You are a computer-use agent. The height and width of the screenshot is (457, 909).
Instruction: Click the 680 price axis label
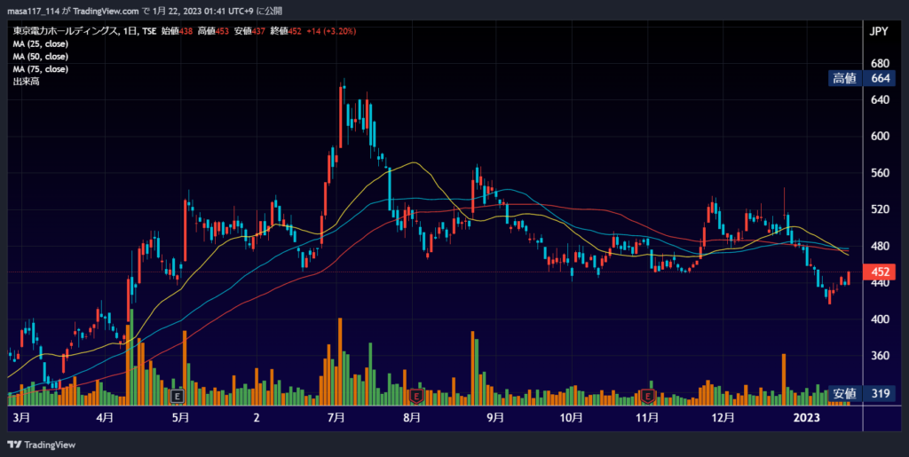[880, 63]
